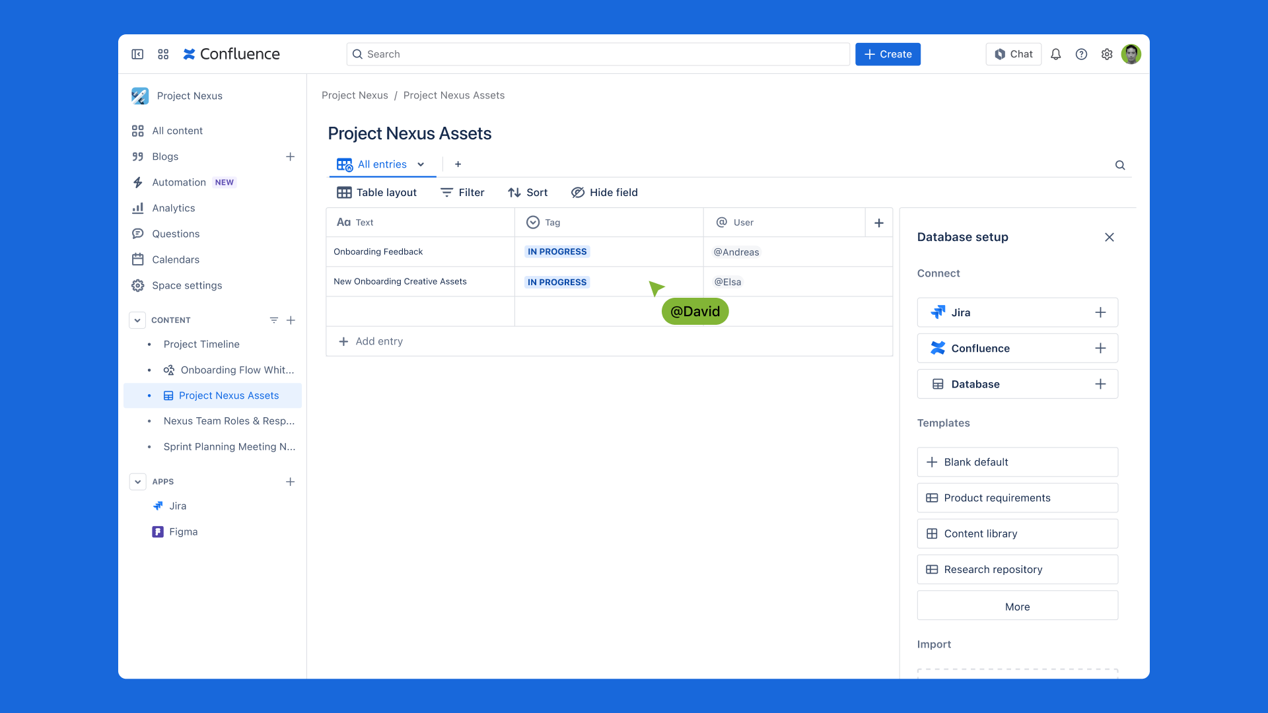Click the content filter icon in sidebar
The height and width of the screenshot is (713, 1268).
[x=273, y=320]
